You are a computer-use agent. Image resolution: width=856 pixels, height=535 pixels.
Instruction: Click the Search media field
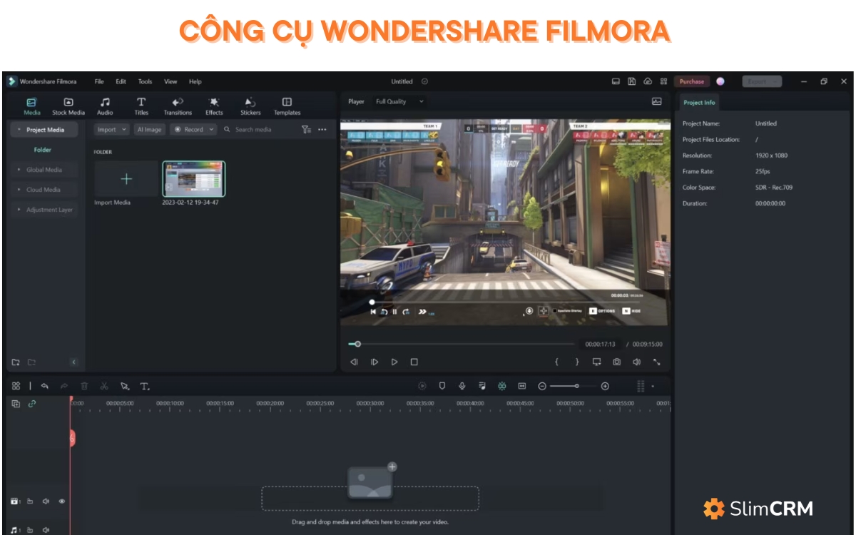258,130
